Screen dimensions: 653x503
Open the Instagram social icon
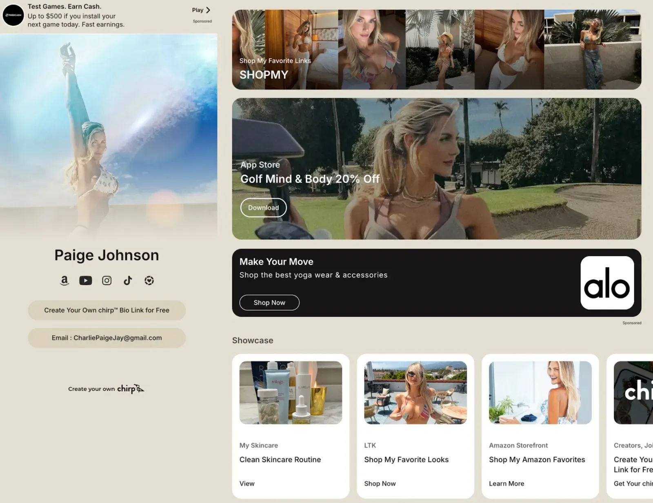(x=107, y=280)
